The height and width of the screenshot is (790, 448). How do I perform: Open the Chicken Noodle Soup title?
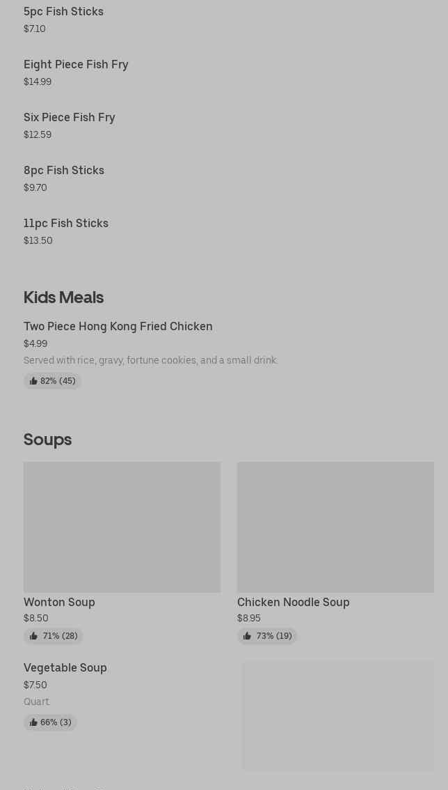point(294,603)
